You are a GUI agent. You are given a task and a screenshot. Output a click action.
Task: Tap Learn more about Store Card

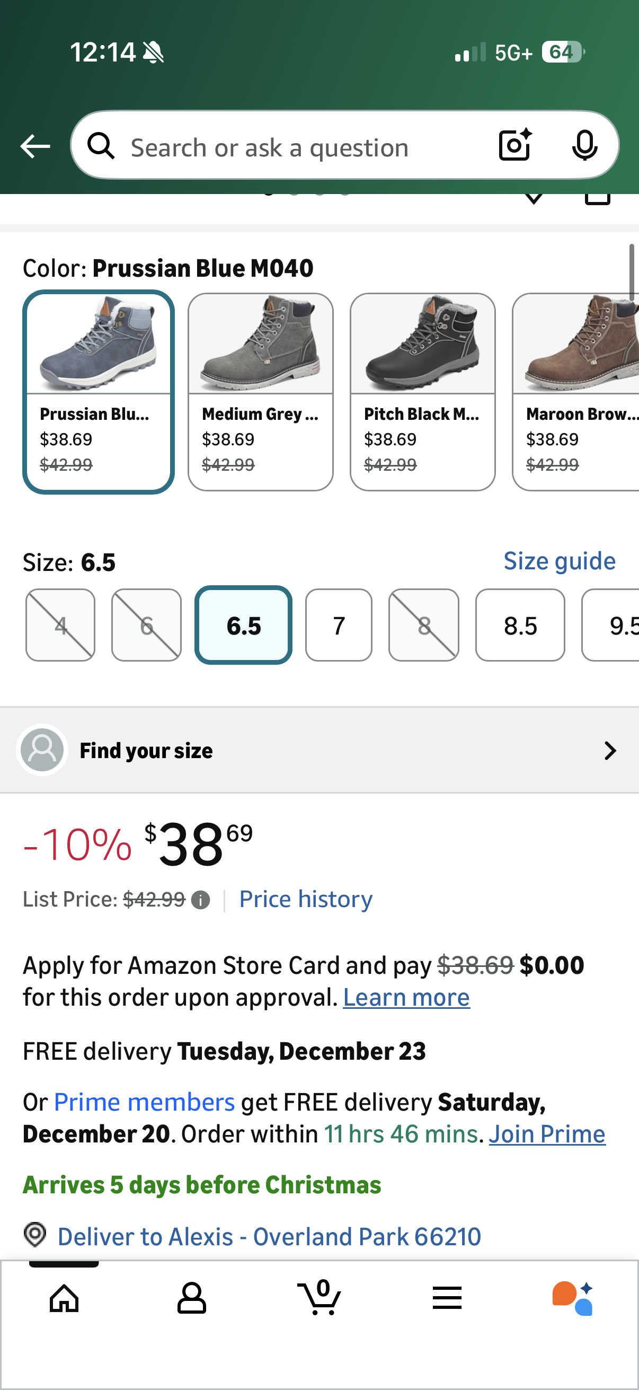[406, 998]
